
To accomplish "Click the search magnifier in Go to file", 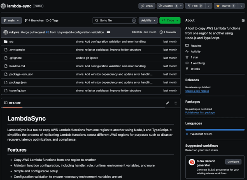I will click(97, 21).
